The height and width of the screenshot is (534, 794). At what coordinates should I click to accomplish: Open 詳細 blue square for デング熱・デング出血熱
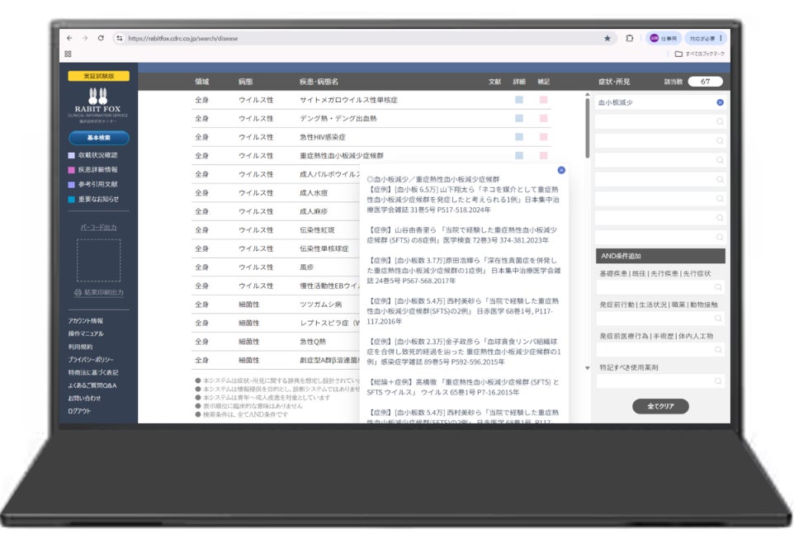[x=519, y=118]
